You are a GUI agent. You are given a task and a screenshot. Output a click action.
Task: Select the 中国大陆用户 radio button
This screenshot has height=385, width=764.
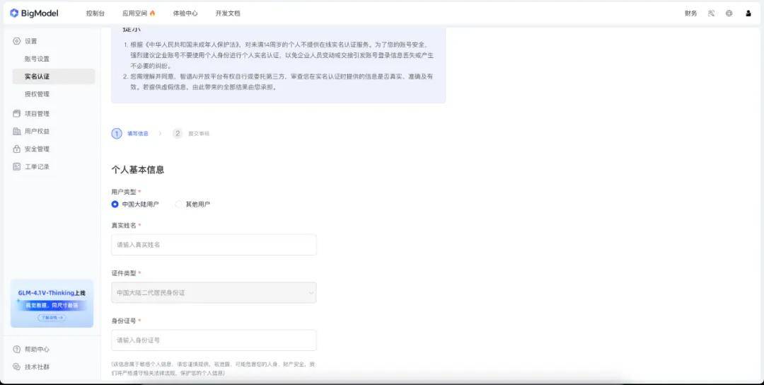coord(115,205)
